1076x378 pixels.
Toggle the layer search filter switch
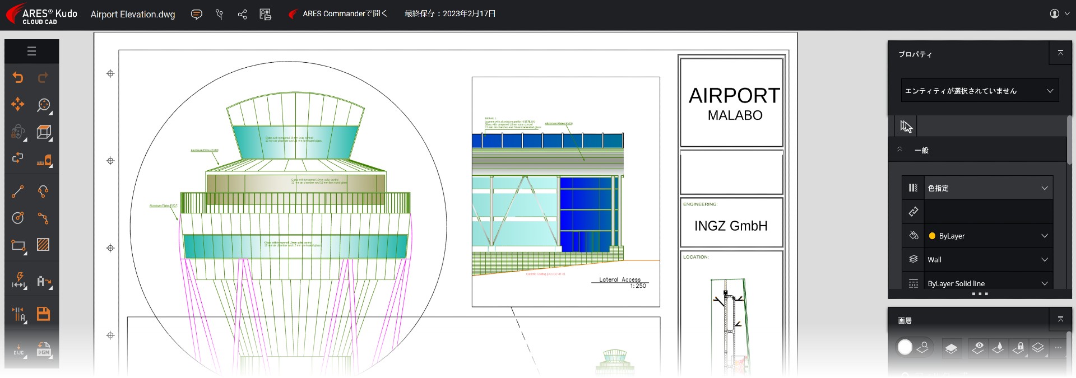click(x=913, y=348)
